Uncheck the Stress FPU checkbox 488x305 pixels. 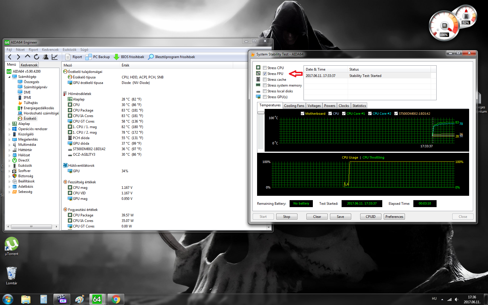(x=265, y=74)
